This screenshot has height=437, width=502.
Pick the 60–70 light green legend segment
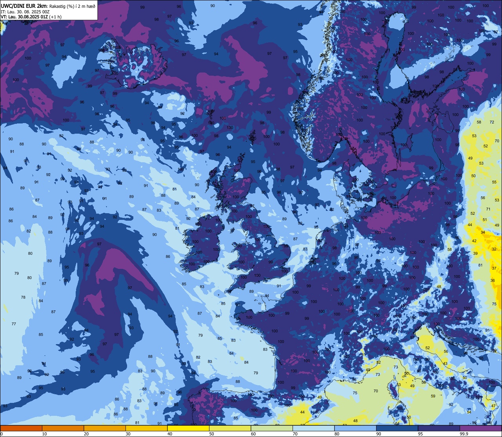[x=272, y=428]
